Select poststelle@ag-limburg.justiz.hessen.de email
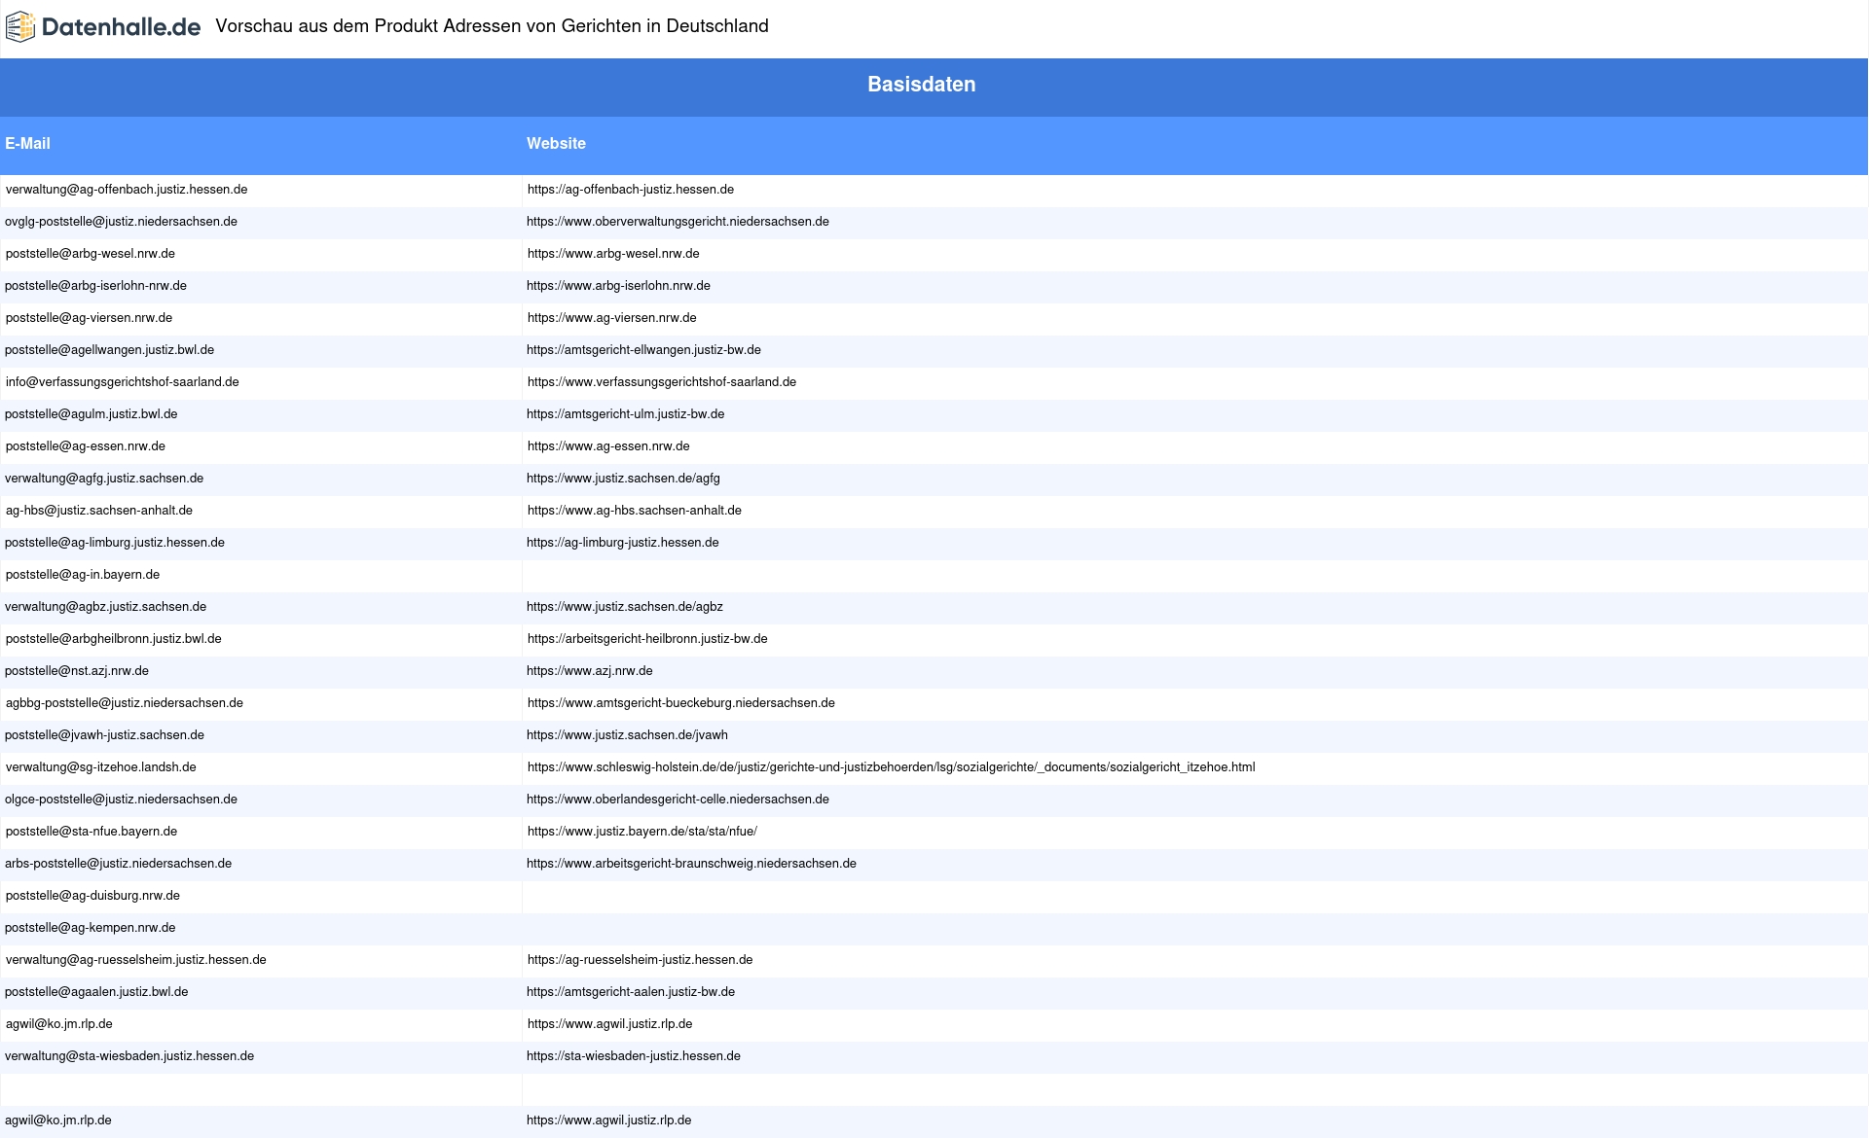This screenshot has height=1138, width=1869. pos(115,543)
